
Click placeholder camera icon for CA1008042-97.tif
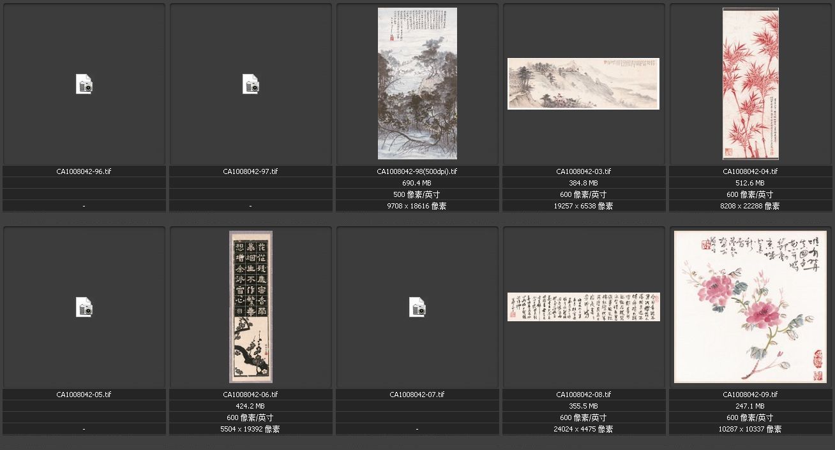coord(251,84)
